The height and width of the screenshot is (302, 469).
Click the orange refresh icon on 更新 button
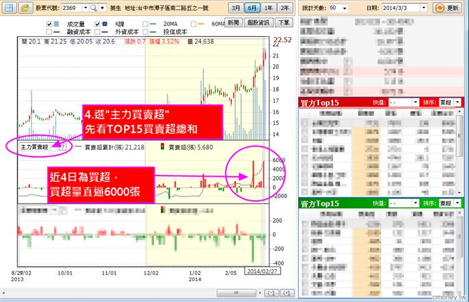coord(440,8)
